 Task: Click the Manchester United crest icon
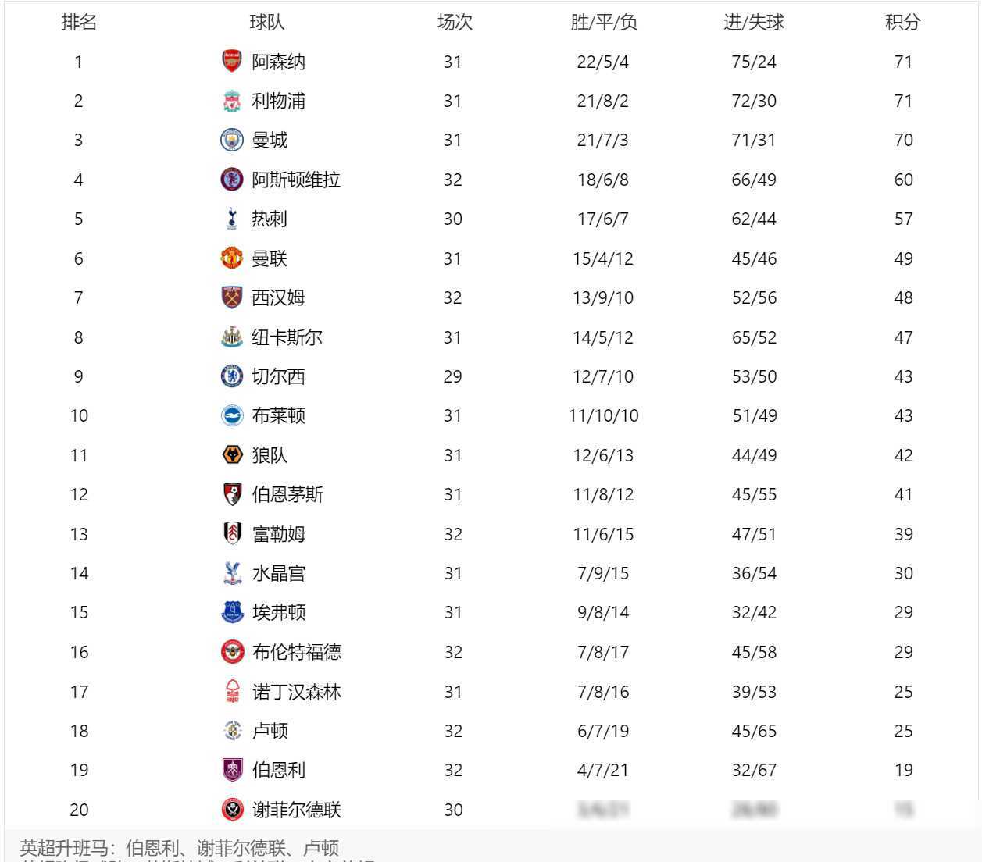click(x=232, y=258)
